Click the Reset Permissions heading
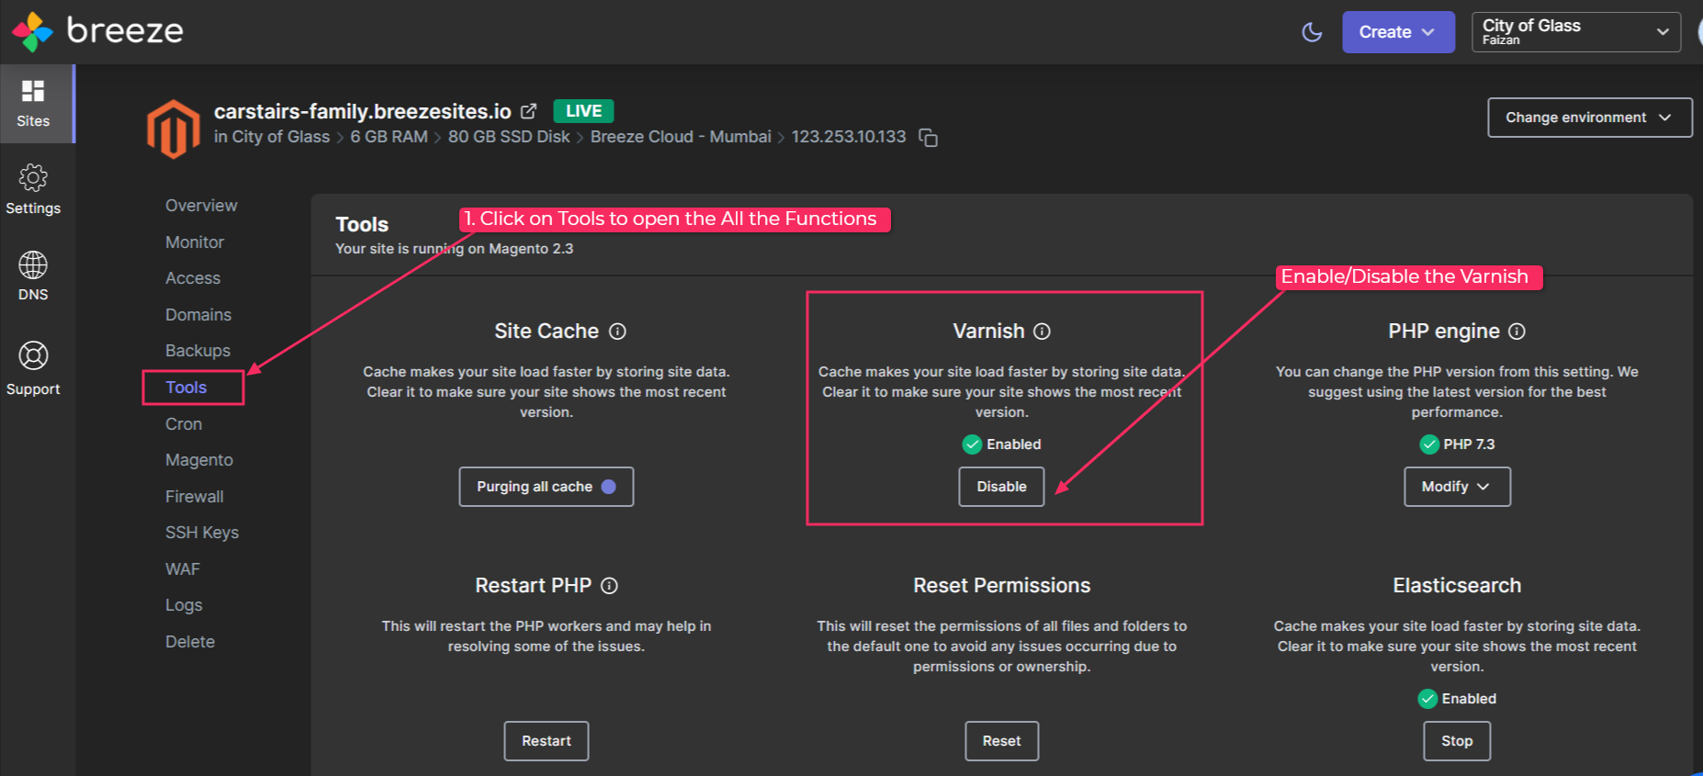Screen dimensions: 1703x776 (1002, 586)
